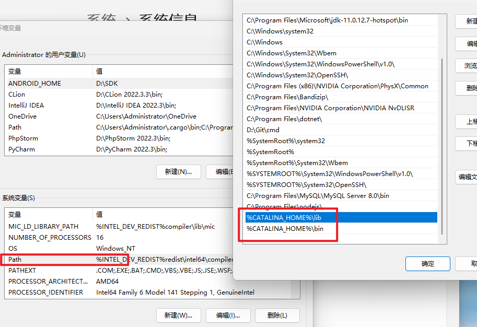Select the MIC_LD_LIBRARY_PATH system variable
477x327 pixels.
(43, 227)
